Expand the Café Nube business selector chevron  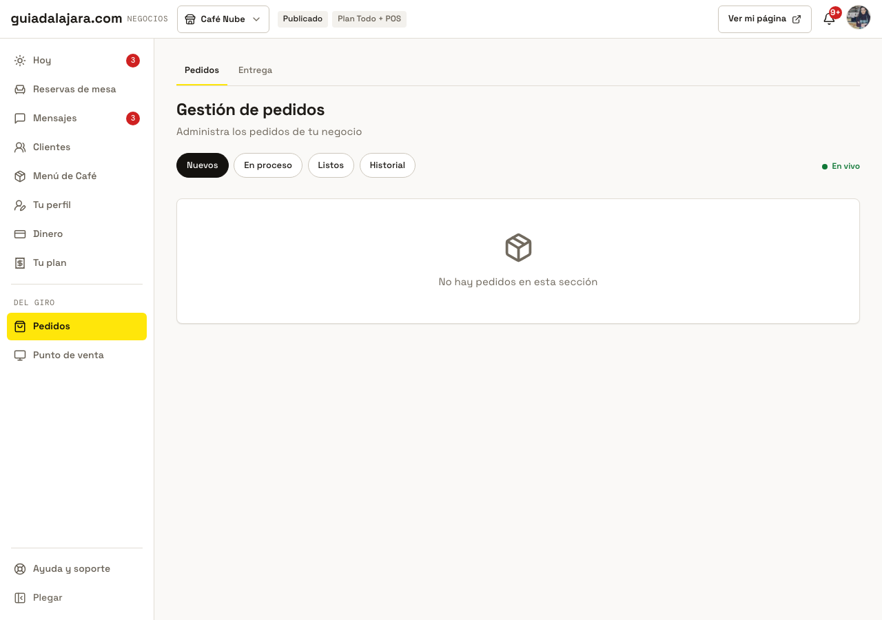256,19
